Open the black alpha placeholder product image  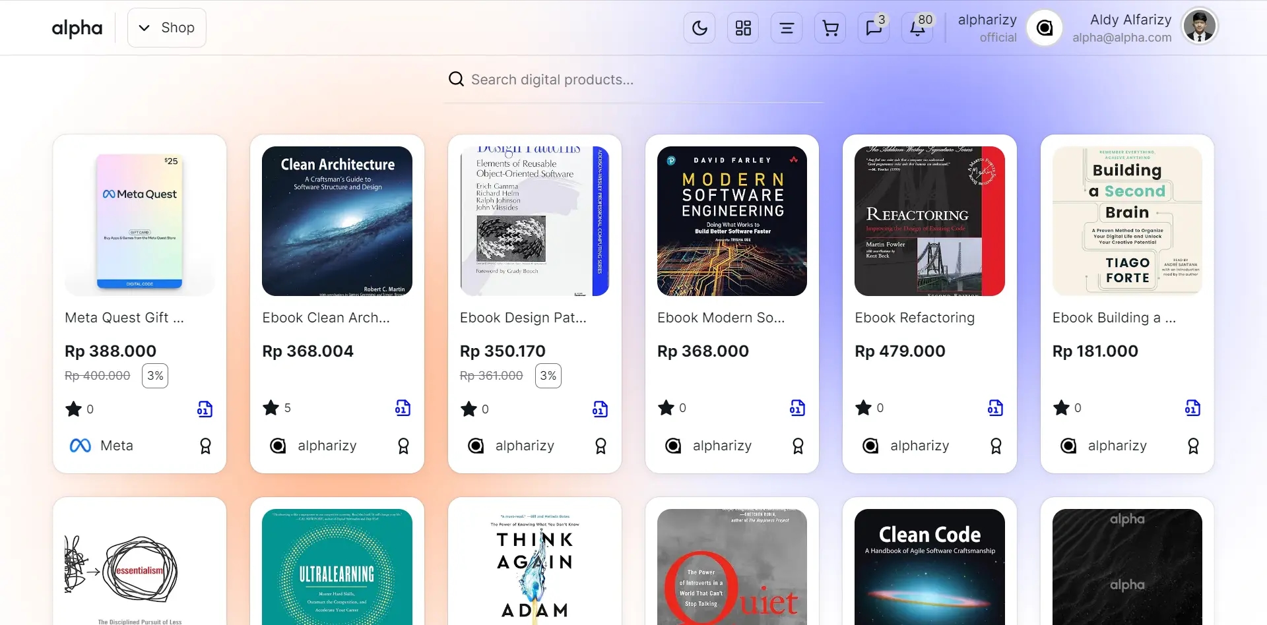click(1127, 567)
